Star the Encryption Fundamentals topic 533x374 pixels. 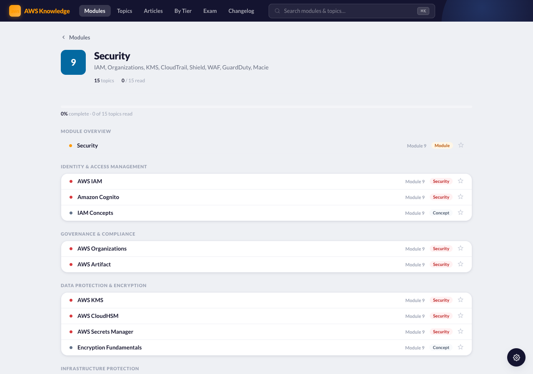pos(461,347)
